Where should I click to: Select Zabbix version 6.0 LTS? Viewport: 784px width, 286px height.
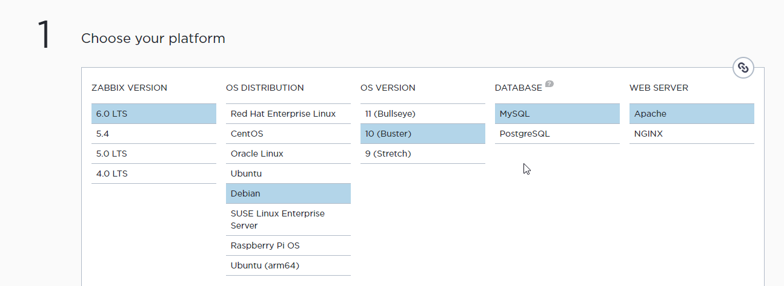[x=154, y=114]
